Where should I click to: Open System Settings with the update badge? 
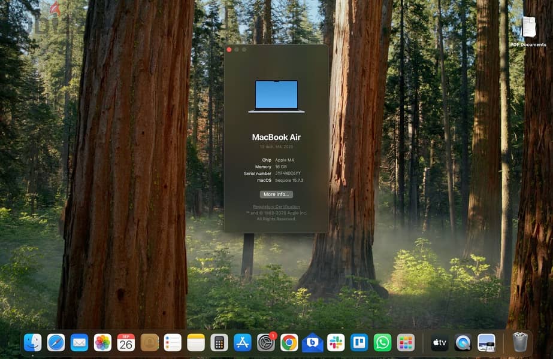tap(266, 342)
